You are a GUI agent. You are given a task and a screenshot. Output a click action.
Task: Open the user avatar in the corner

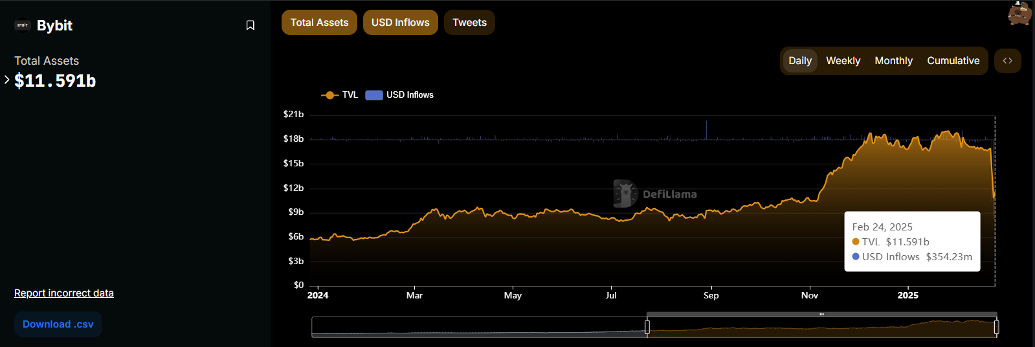pyautogui.click(x=1019, y=13)
